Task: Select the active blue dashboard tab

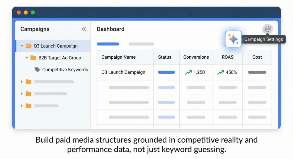Action: point(108,44)
